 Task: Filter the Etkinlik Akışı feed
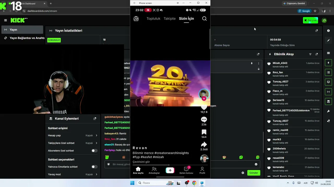pos(310,54)
